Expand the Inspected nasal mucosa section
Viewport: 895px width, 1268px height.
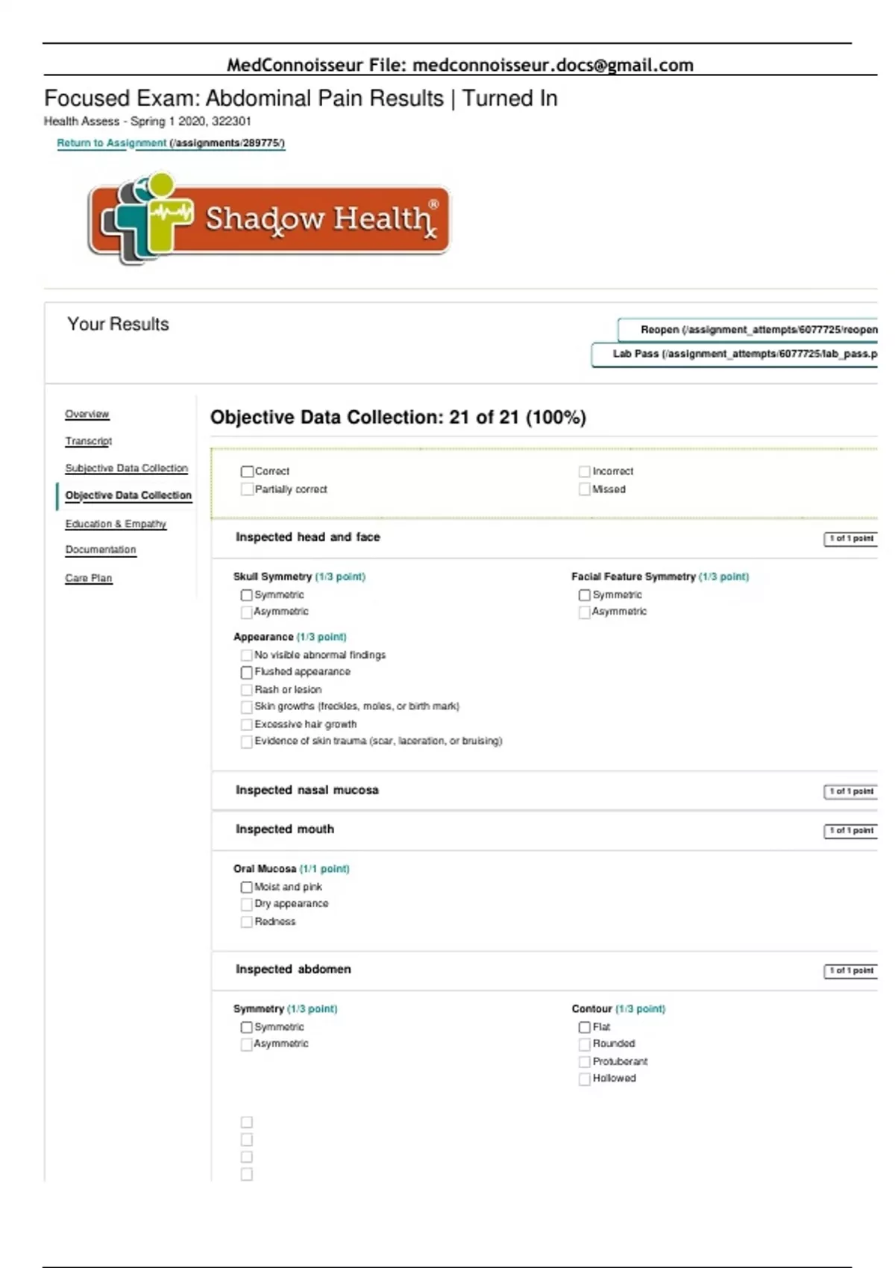[307, 790]
